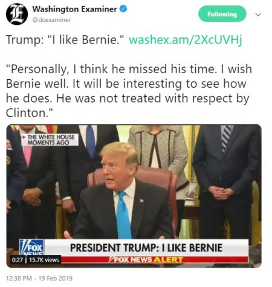
Task: Click the 'Trump: "I like Bernie."' headline text
Action: point(65,40)
